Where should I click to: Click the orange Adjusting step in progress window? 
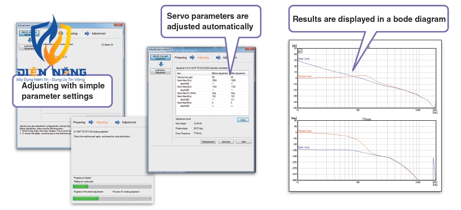102,122
